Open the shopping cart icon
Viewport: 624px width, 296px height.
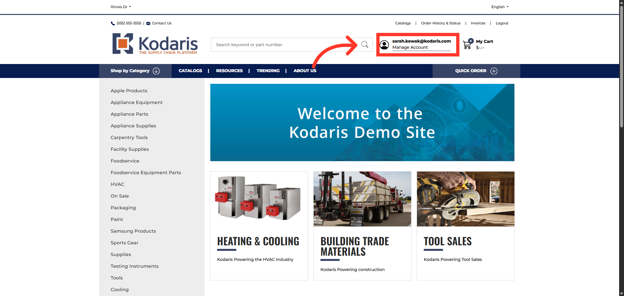click(468, 45)
